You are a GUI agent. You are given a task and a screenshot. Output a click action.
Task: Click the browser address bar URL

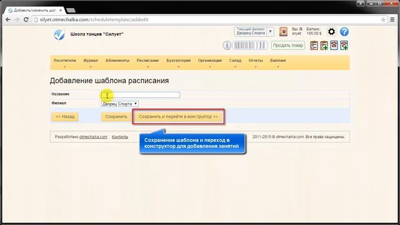(x=94, y=19)
